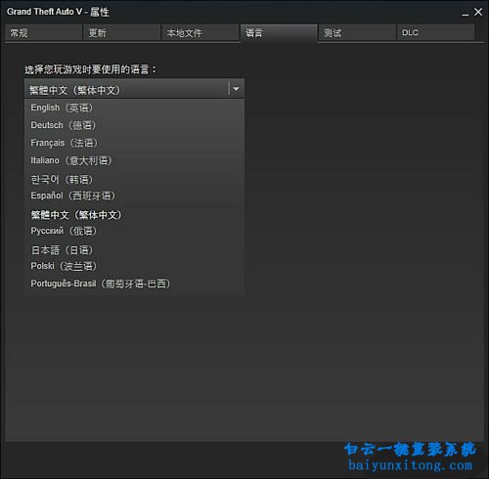Click the language dropdown arrow
Screen dimensions: 489x479
pyautogui.click(x=237, y=89)
